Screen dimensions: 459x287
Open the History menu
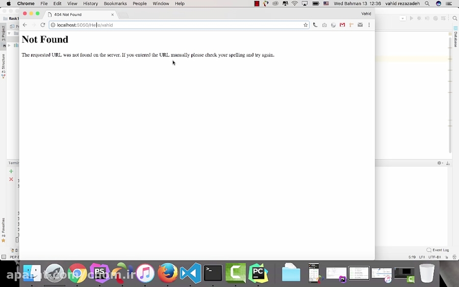pos(90,4)
